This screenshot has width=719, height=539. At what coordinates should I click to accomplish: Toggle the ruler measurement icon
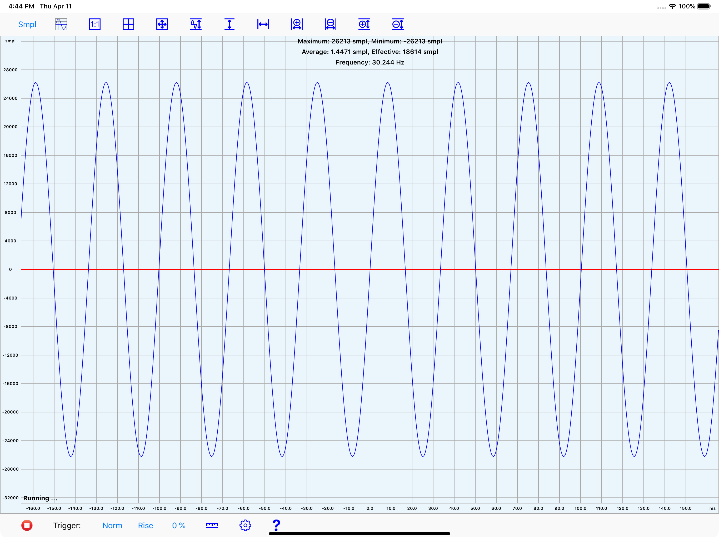[212, 525]
